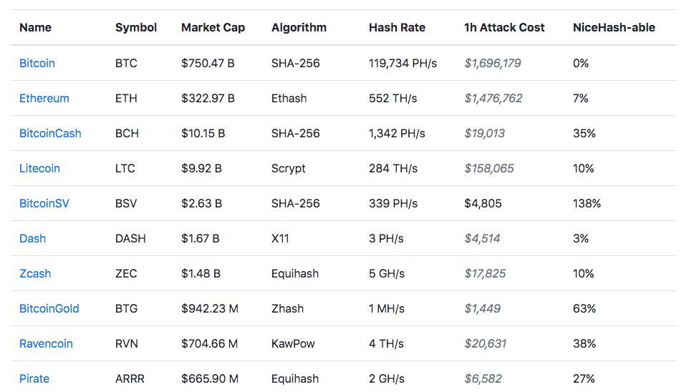Click the Ravencoin link
The height and width of the screenshot is (392, 684).
[x=46, y=343]
